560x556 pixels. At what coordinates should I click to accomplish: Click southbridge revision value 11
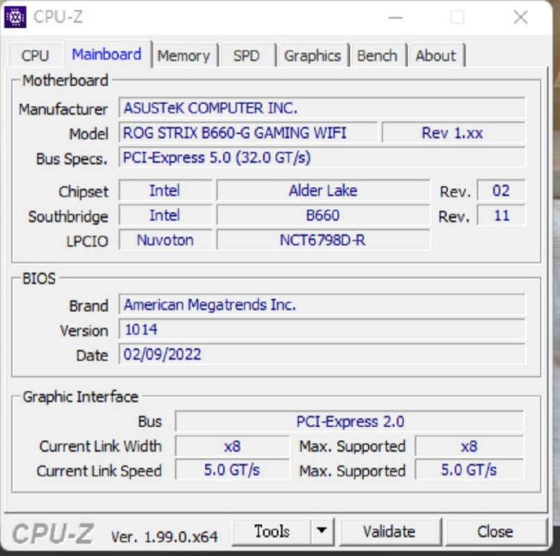click(x=501, y=215)
